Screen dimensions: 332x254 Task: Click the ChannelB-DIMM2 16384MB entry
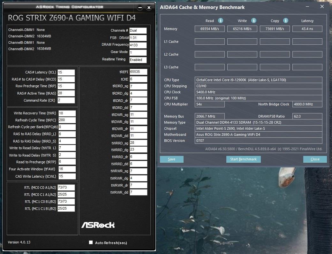point(30,49)
